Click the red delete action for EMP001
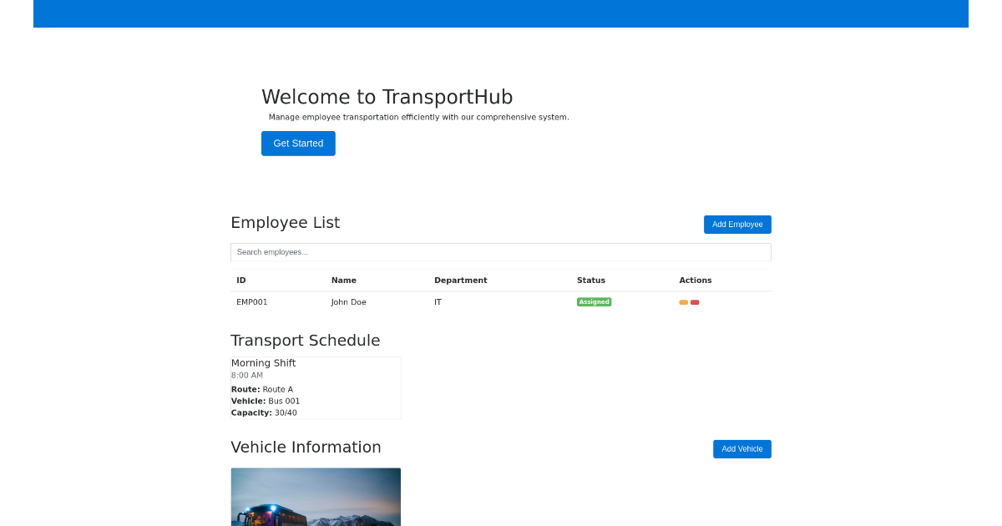Screen dimensions: 1002x526 click(694, 301)
